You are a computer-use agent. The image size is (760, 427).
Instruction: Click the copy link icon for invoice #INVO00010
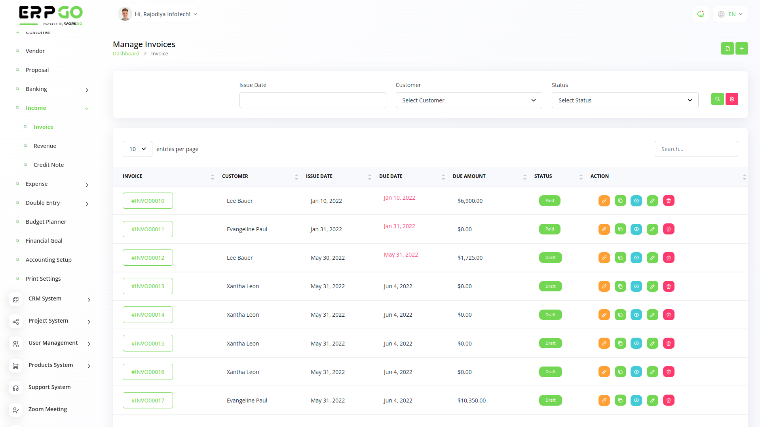(x=604, y=201)
